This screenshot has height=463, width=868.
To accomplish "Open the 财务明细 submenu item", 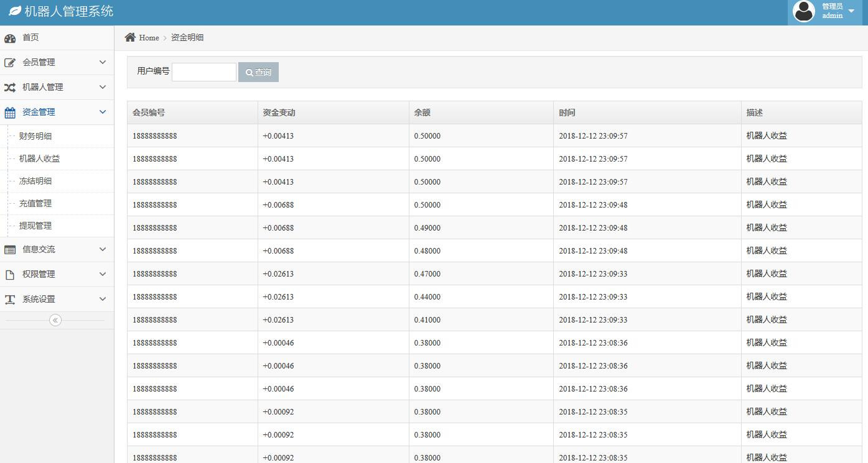I will tap(35, 136).
